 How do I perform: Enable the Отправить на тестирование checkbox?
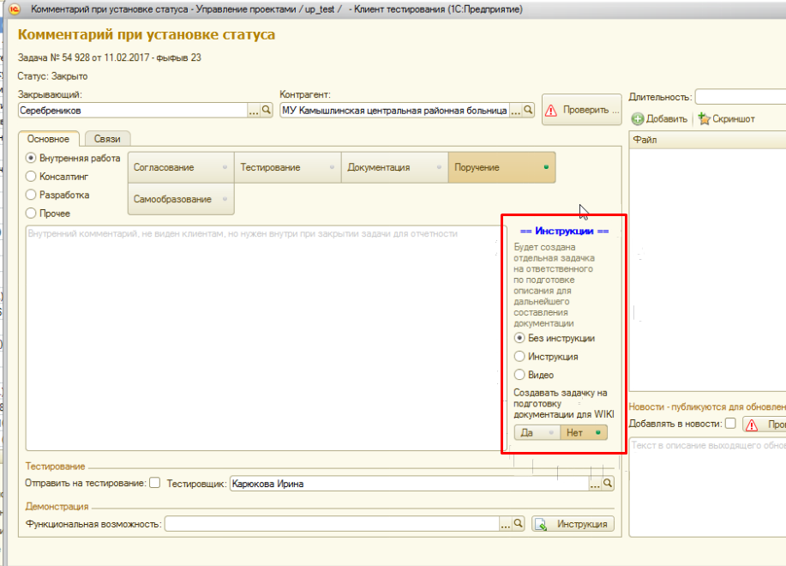155,484
